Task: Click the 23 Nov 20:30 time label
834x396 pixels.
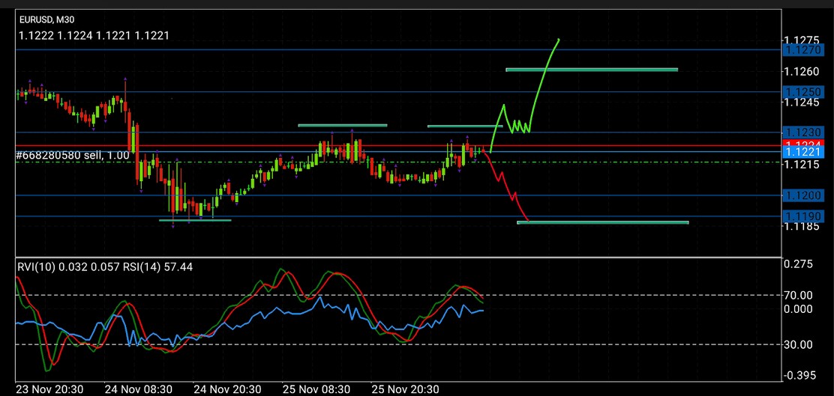Action: click(49, 389)
